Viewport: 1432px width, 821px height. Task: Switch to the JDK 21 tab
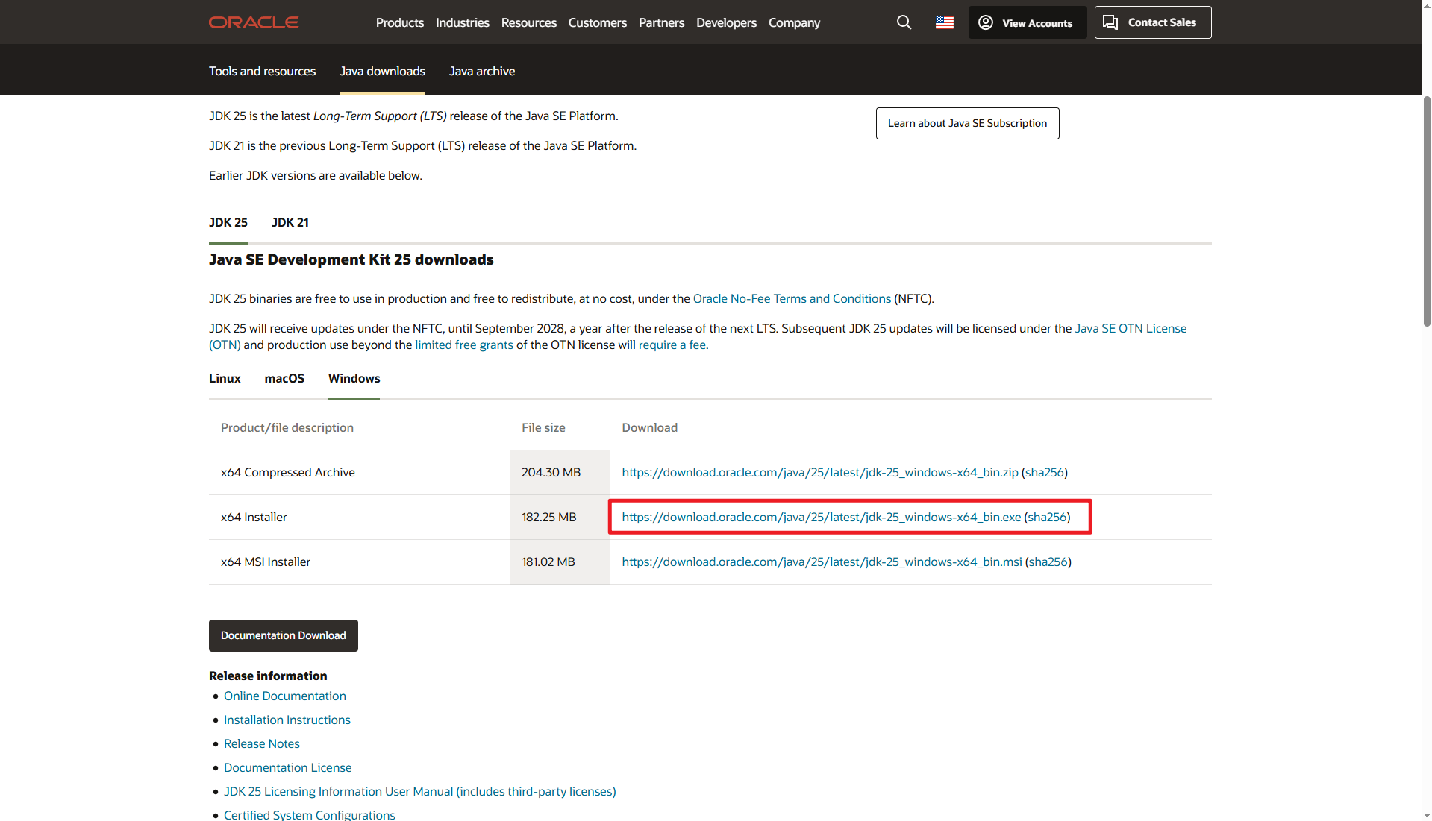[x=290, y=222]
